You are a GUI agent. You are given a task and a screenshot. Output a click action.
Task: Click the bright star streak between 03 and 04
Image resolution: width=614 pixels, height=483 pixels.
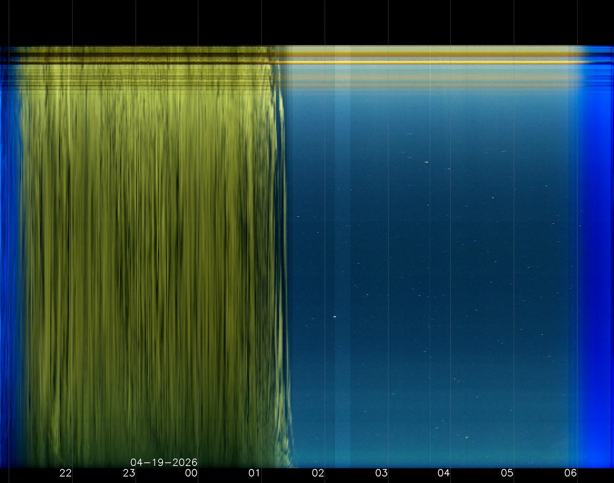pyautogui.click(x=426, y=162)
